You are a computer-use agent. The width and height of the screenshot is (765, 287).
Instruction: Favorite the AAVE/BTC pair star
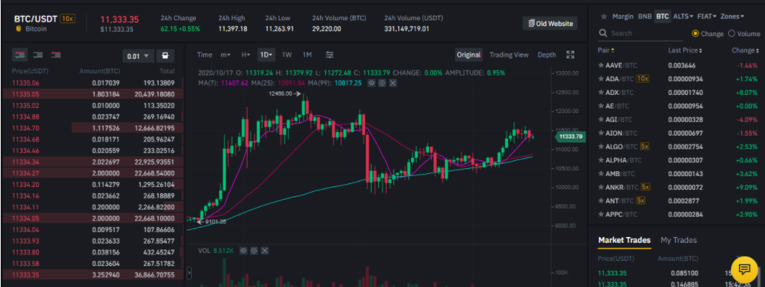tap(600, 65)
